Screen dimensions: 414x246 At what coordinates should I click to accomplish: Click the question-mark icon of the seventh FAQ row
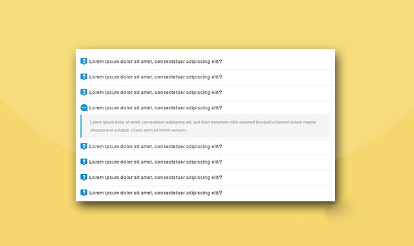(83, 177)
